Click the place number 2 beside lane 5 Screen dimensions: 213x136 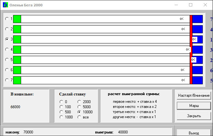click(x=211, y=60)
